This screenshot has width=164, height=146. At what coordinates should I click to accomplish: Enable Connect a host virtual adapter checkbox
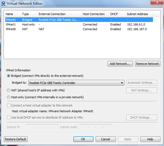tap(9, 105)
